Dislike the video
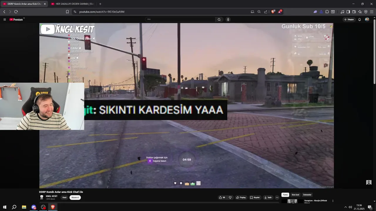Viewport: 376px width, 211px height. click(230, 198)
